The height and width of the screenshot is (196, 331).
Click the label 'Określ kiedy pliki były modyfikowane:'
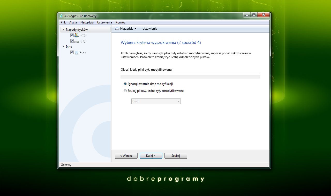(x=146, y=70)
